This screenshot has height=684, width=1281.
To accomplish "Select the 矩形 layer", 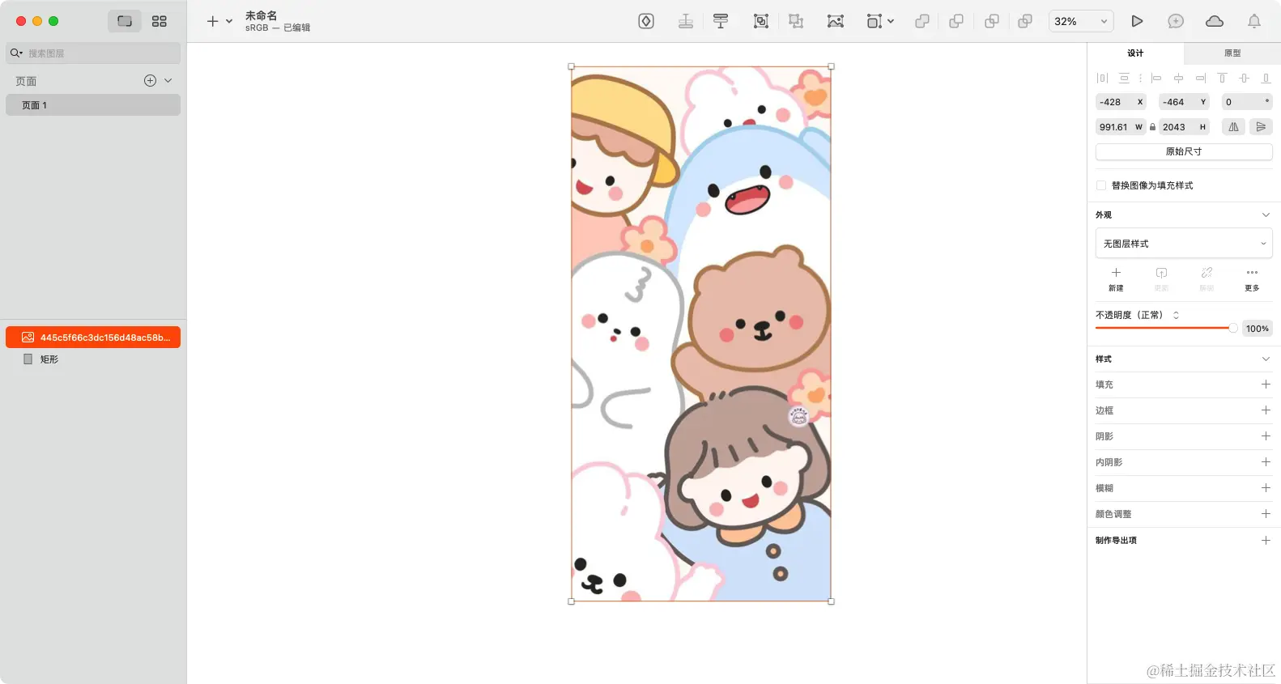I will click(93, 359).
